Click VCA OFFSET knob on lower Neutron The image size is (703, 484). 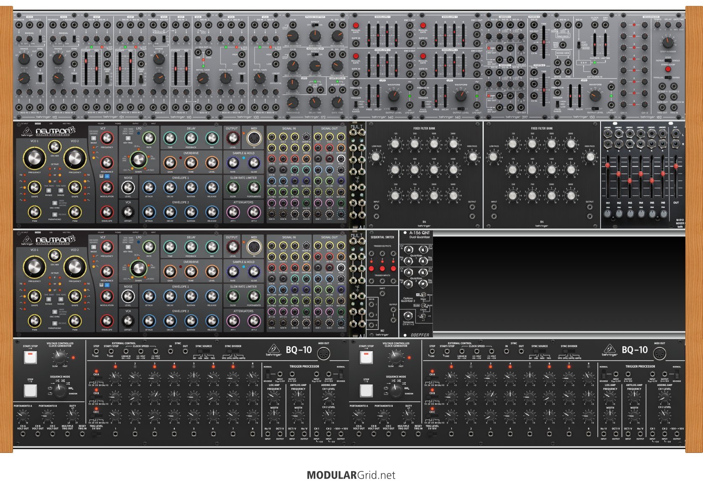click(x=128, y=321)
